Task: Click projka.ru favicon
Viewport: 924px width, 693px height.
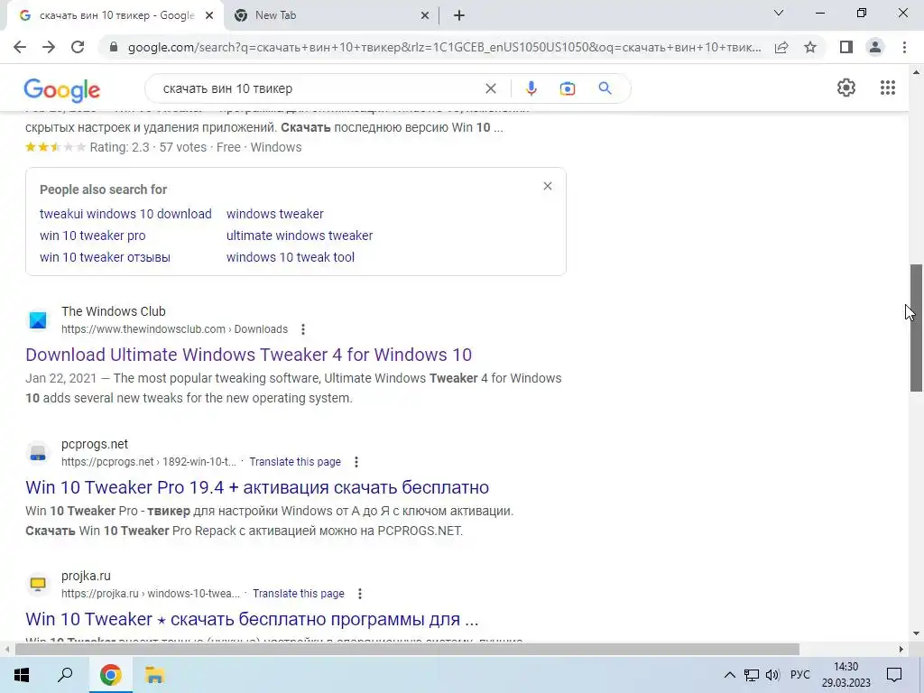Action: click(x=38, y=584)
